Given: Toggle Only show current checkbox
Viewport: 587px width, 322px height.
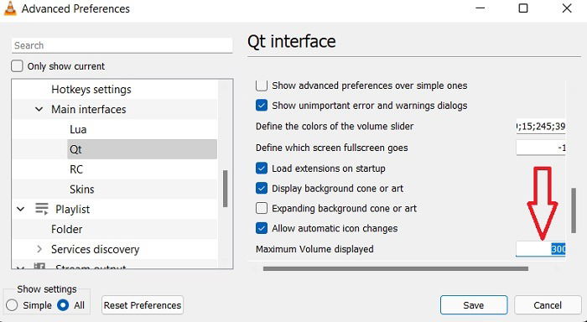Looking at the screenshot, I should tap(17, 66).
